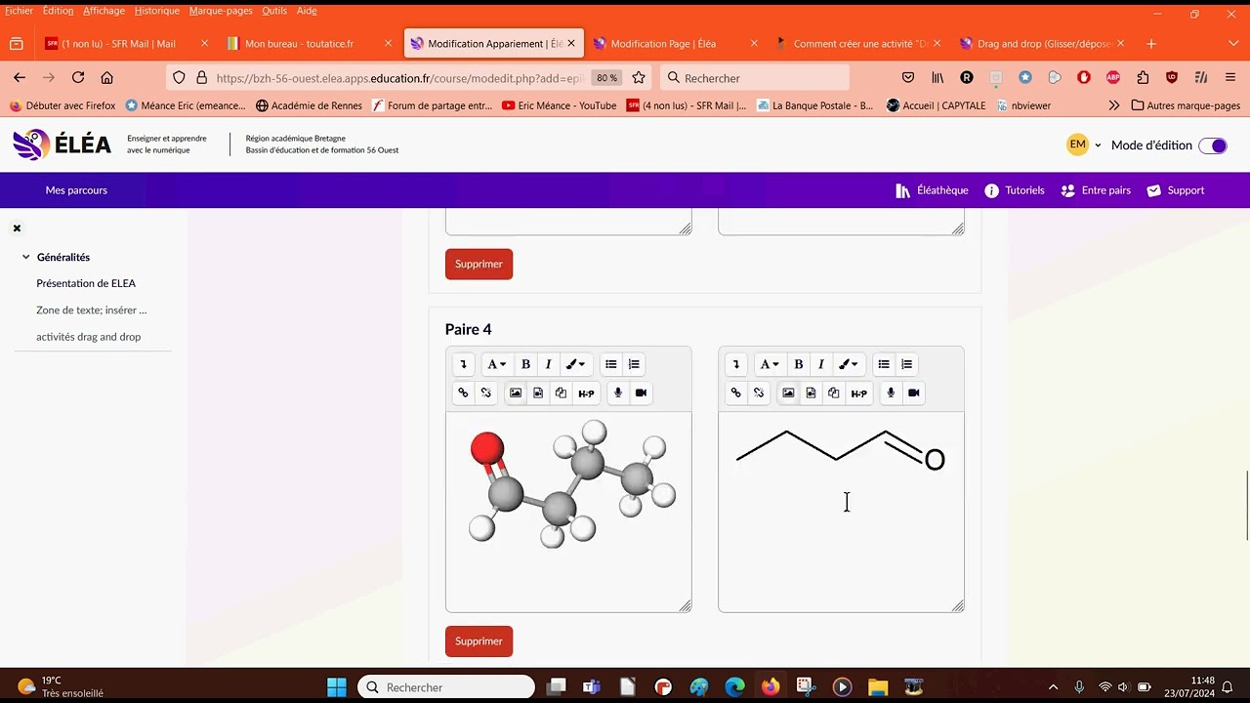The image size is (1250, 703).
Task: Go to activités drag and drop
Action: [89, 337]
